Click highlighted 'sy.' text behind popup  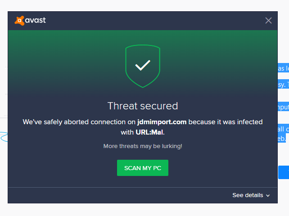pos(283,84)
